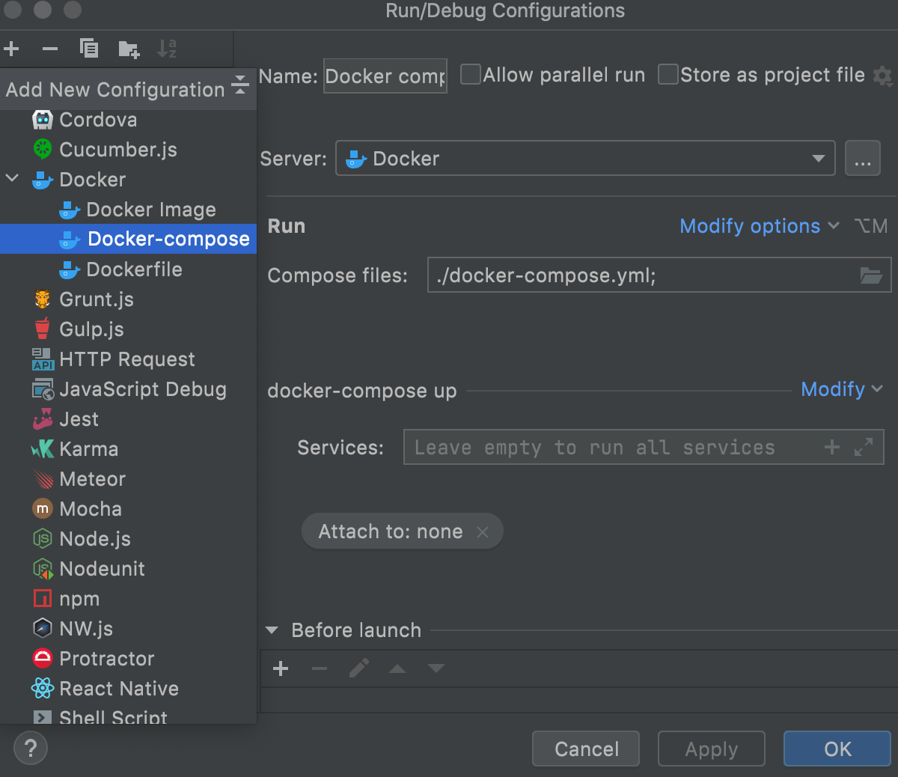Click the plus icon in Services field
The height and width of the screenshot is (777, 898).
[x=832, y=447]
